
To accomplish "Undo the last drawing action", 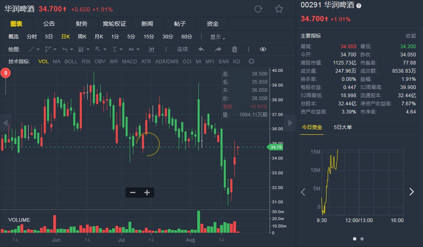I will (201, 49).
